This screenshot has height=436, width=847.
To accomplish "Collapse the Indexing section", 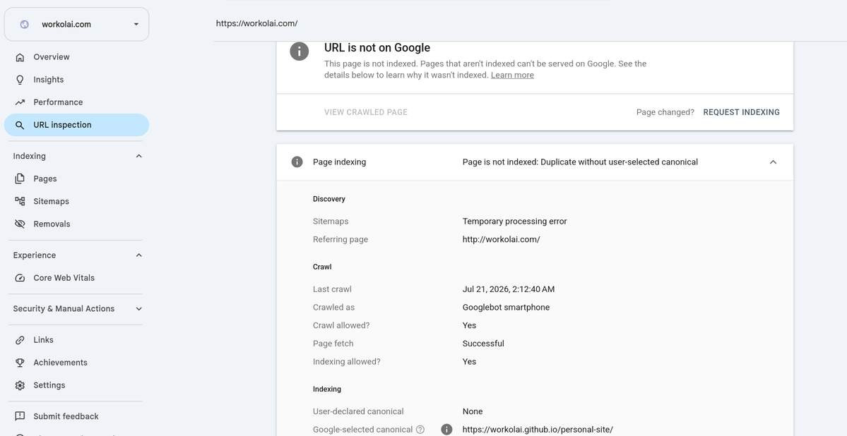I will pyautogui.click(x=139, y=156).
